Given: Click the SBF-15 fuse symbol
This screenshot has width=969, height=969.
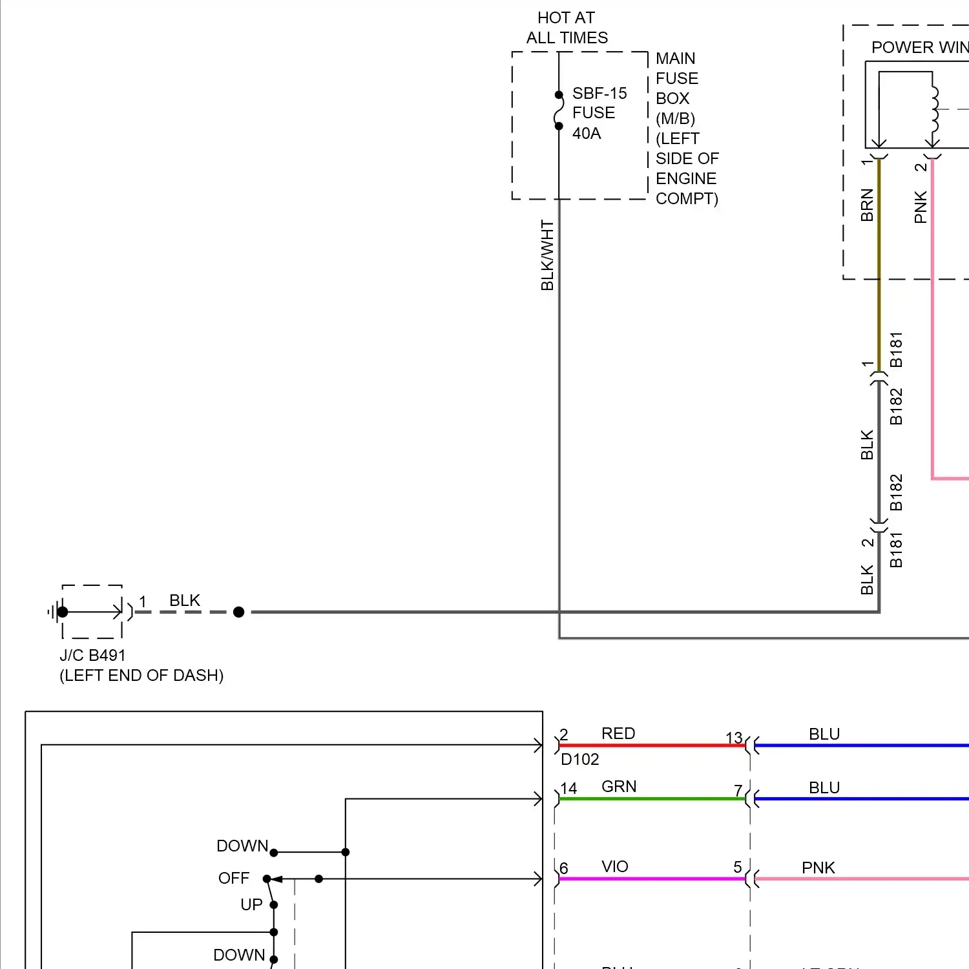Looking at the screenshot, I should point(559,111).
